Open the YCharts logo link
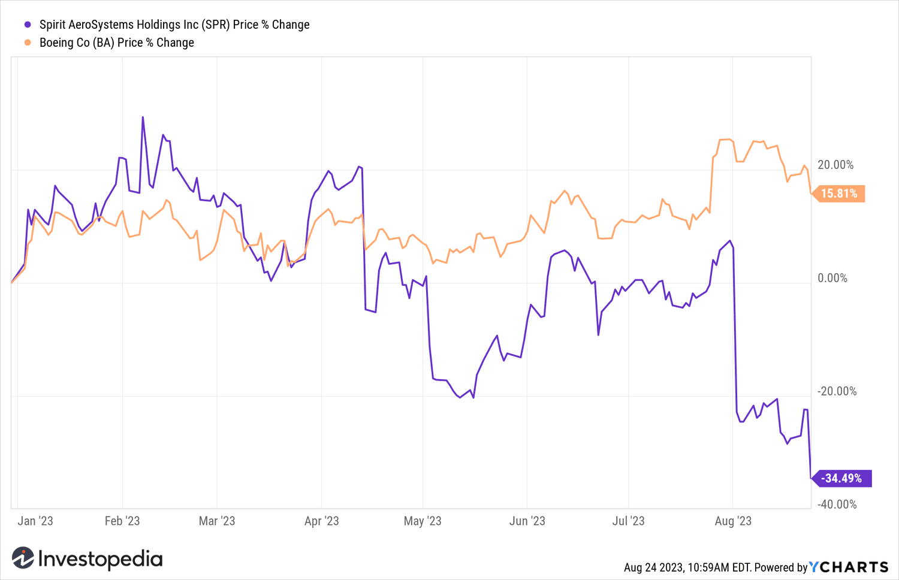The height and width of the screenshot is (580, 899). click(849, 567)
